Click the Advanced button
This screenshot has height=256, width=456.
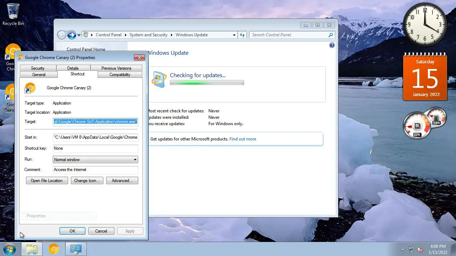tap(122, 181)
